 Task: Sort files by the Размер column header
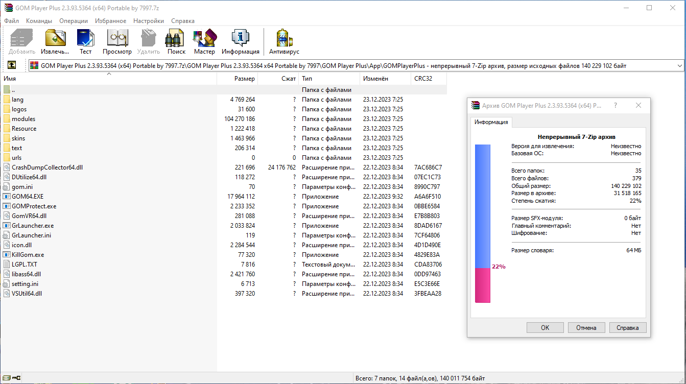[244, 78]
